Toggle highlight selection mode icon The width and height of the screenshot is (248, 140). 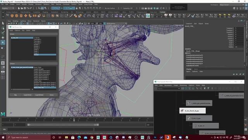click(x=80, y=8)
